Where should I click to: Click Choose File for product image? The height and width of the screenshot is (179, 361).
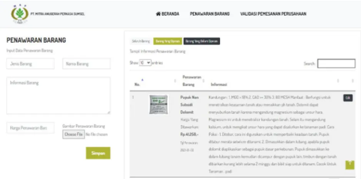click(73, 134)
